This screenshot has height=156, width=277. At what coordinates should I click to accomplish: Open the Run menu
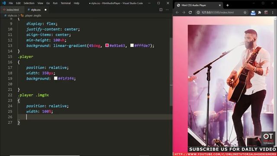click(55, 3)
